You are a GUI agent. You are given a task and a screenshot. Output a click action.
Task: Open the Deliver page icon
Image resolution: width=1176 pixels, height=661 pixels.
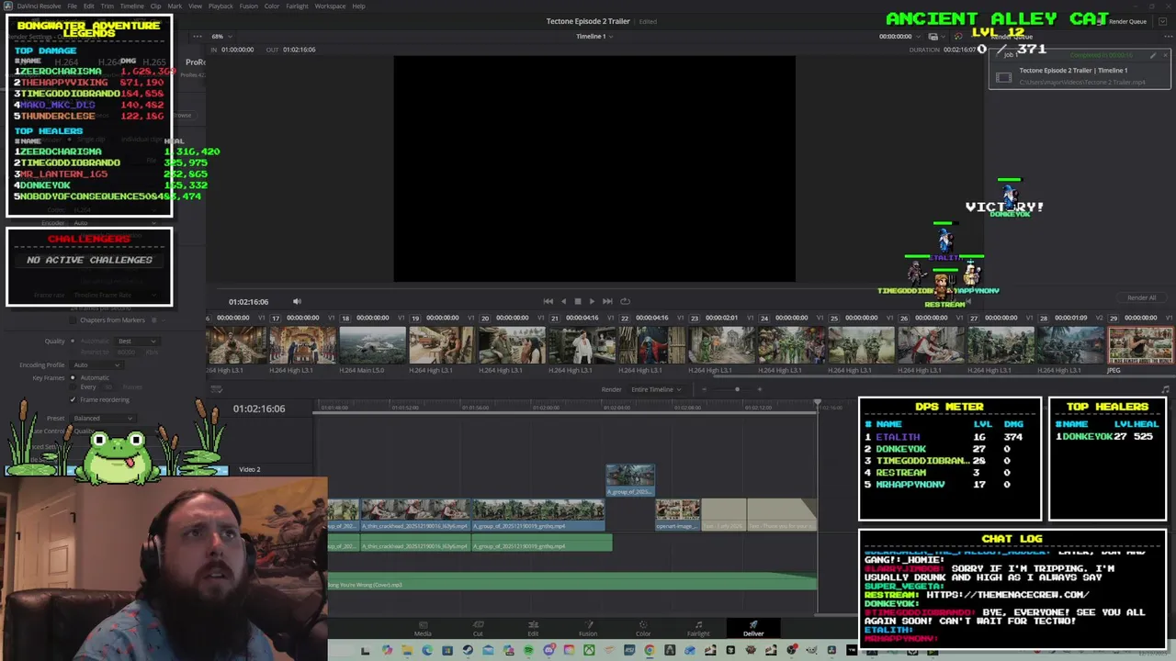[x=753, y=624]
